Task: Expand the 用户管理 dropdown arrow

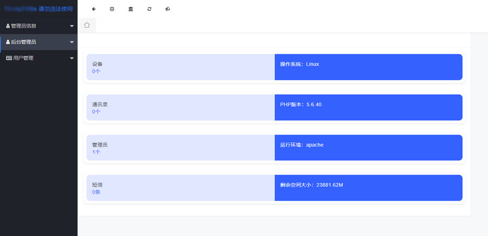Action: point(72,59)
